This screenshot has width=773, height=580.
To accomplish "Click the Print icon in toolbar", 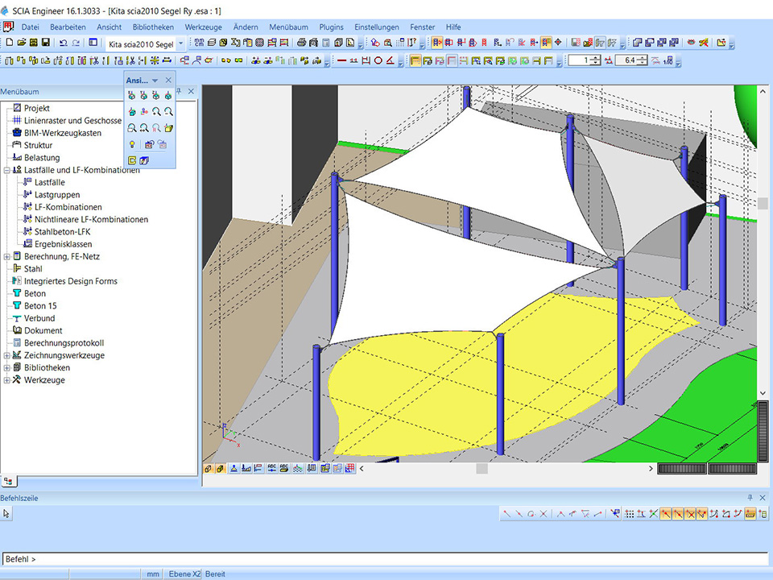I will pos(301,43).
